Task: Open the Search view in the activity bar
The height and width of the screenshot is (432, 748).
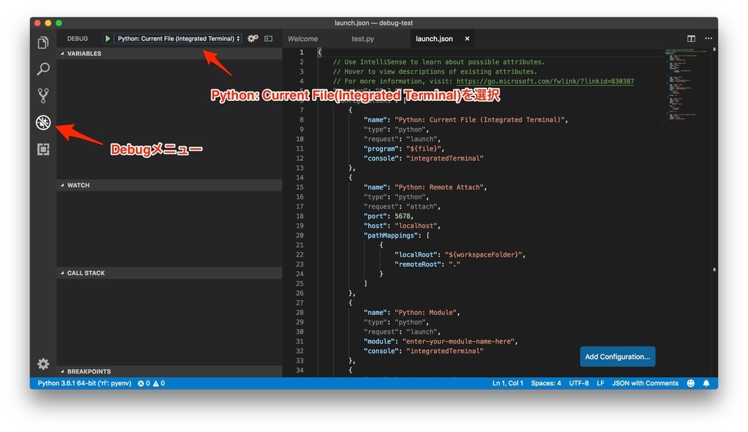Action: pos(43,69)
